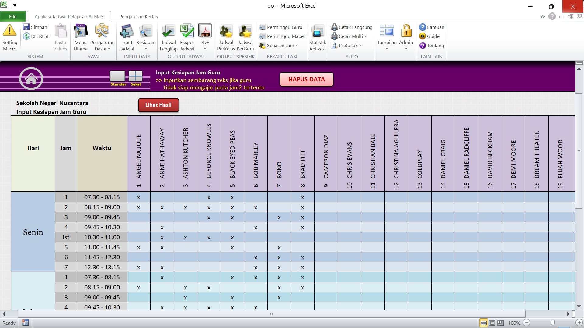Click the Input Jadwal icon
The height and width of the screenshot is (328, 584).
(x=127, y=32)
